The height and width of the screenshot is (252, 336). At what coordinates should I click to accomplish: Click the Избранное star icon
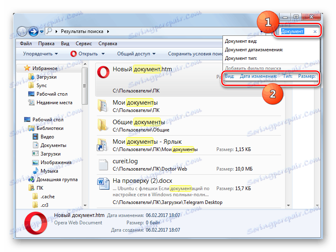(27, 68)
